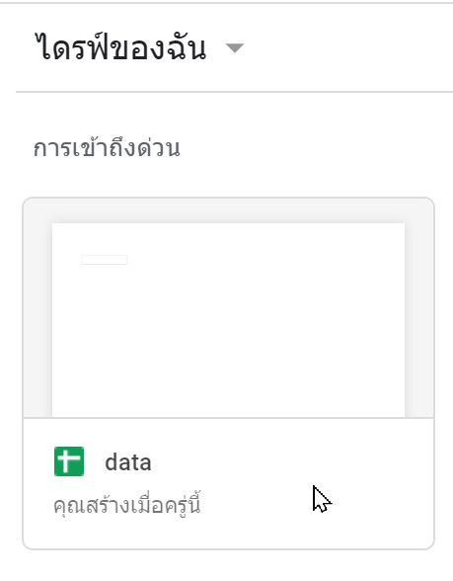Select the การเข้าถึงด่วน section heading

pyautogui.click(x=107, y=147)
